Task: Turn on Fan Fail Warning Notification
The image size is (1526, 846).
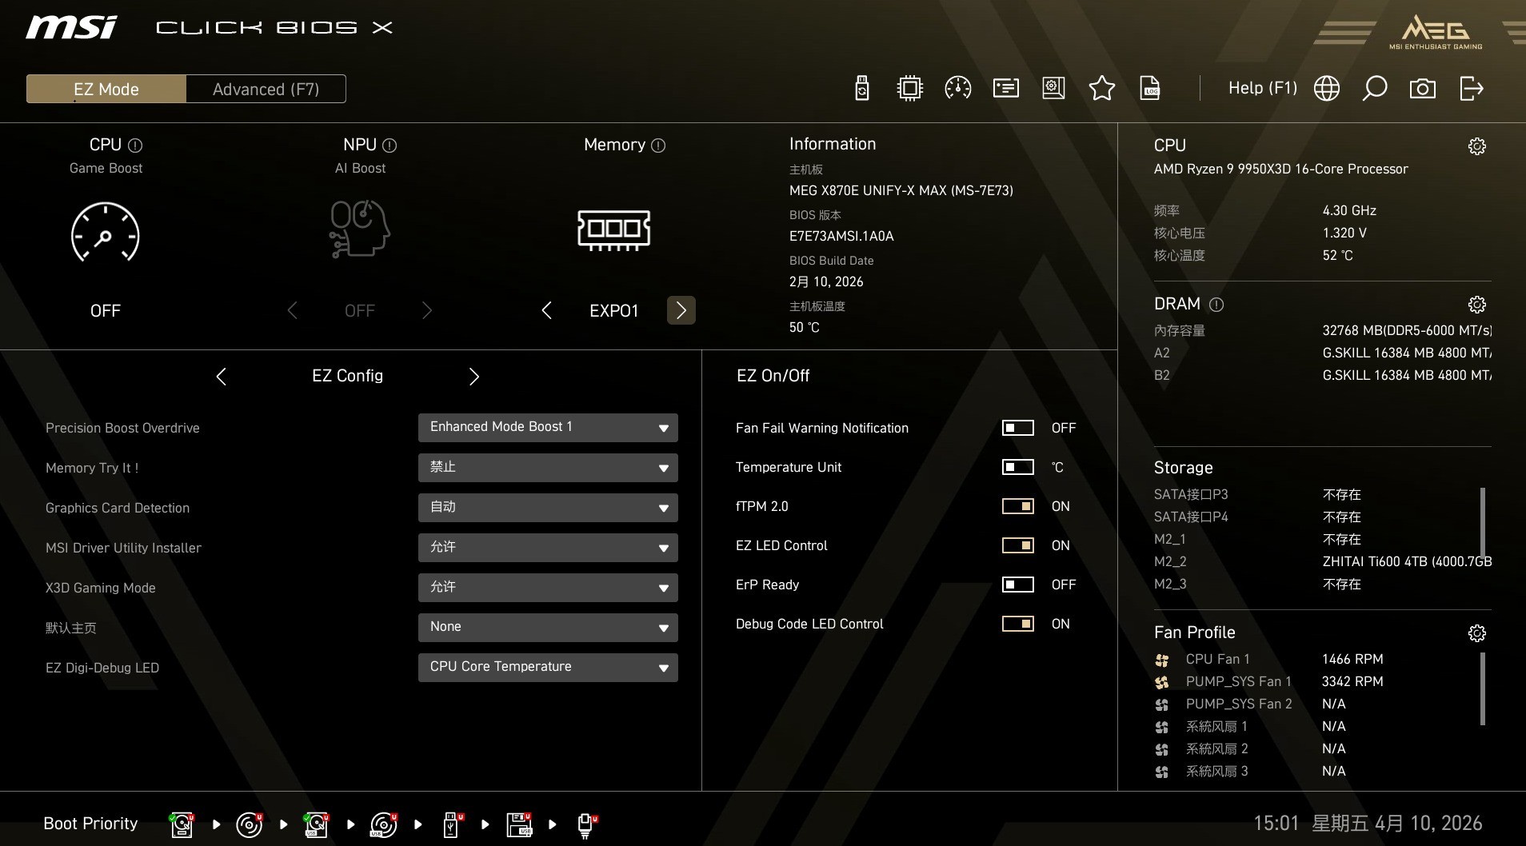Action: tap(1018, 428)
